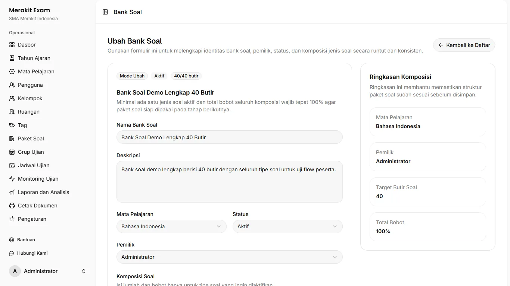Click the 40/40 butir badge
This screenshot has height=286, width=510.
[186, 76]
